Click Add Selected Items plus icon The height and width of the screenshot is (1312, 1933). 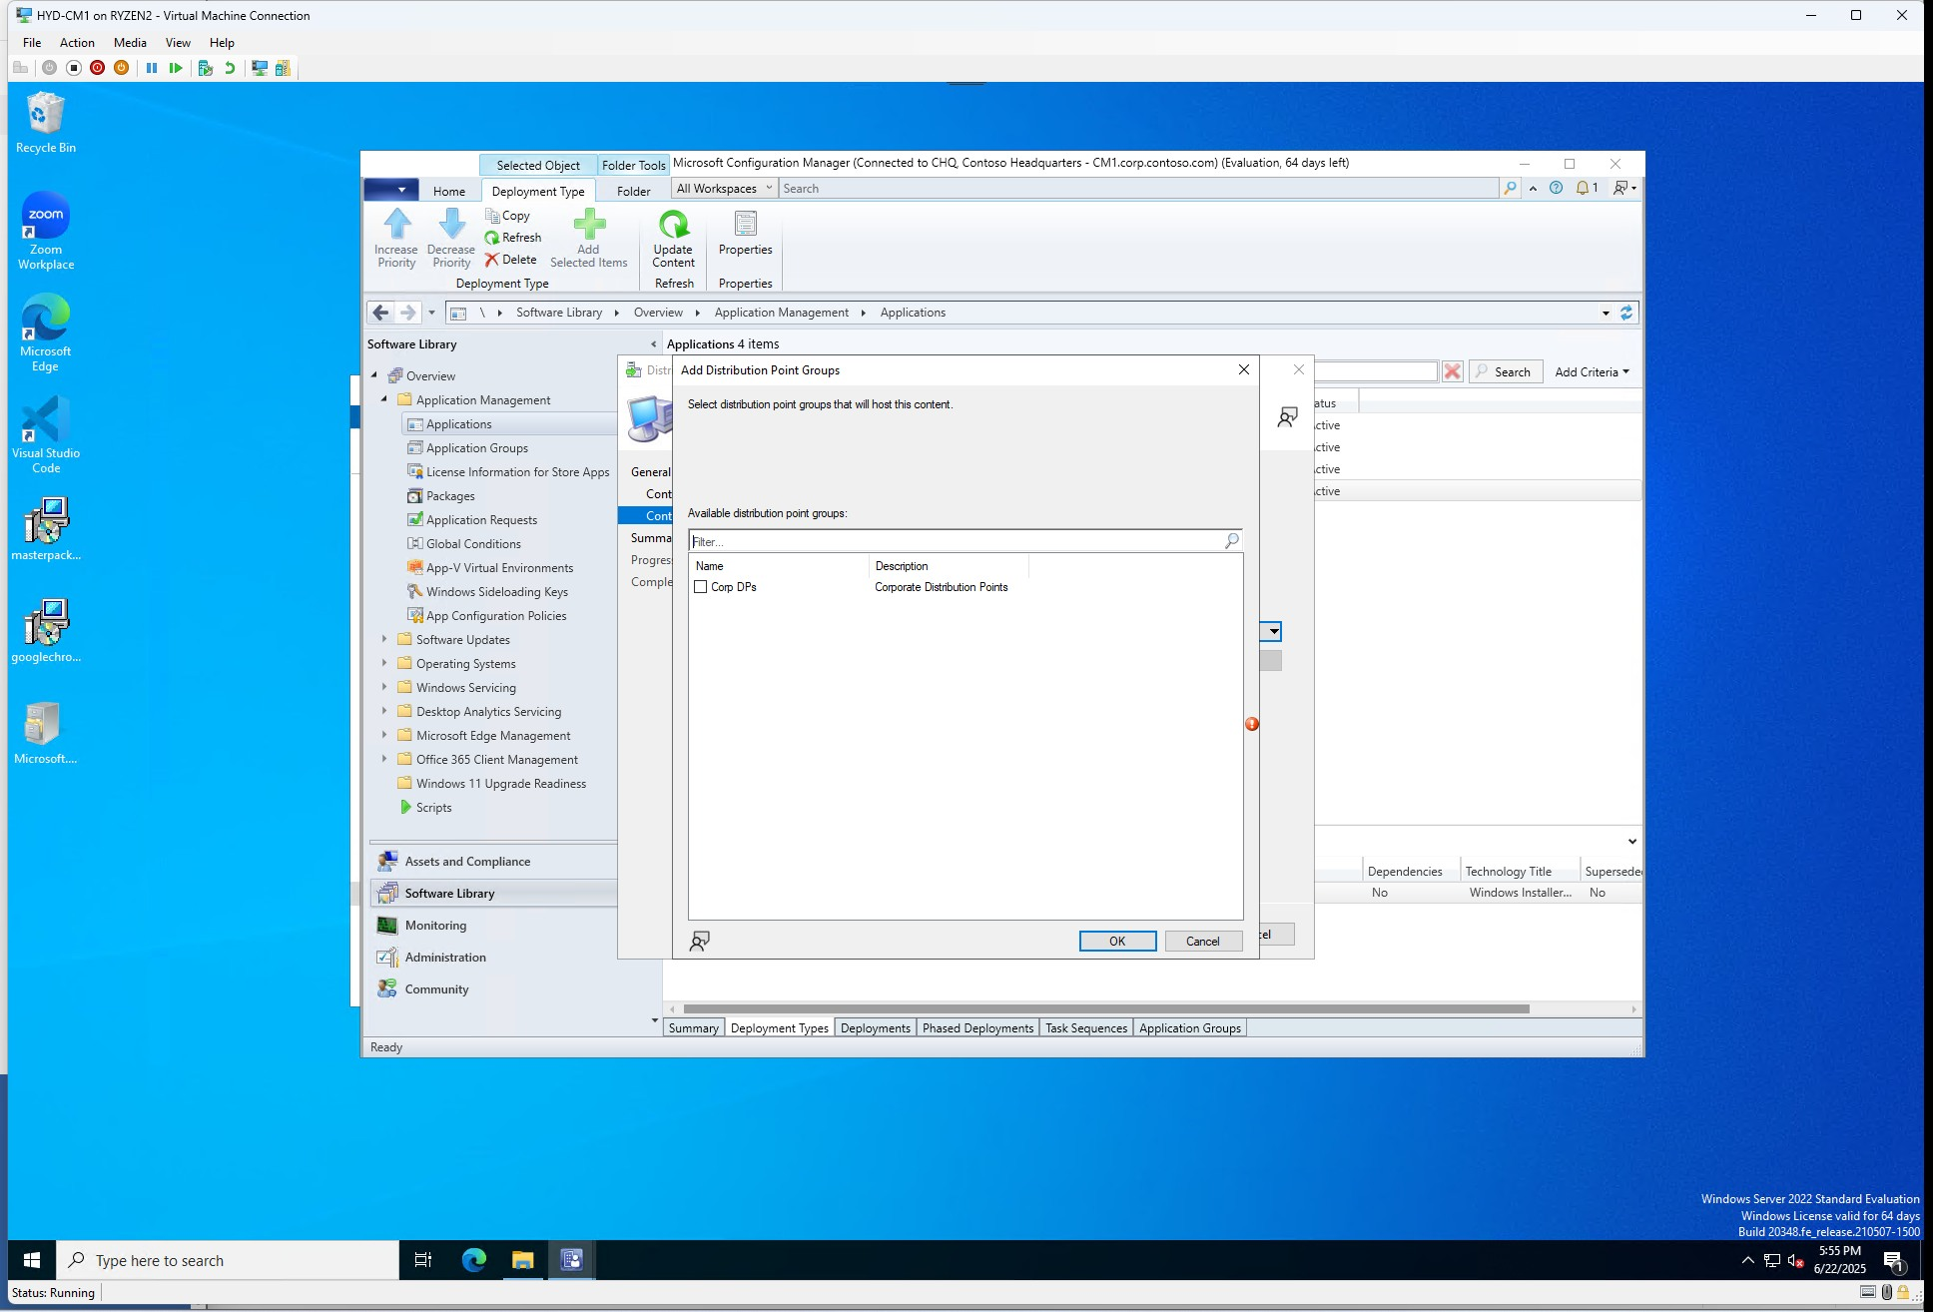pyautogui.click(x=589, y=225)
